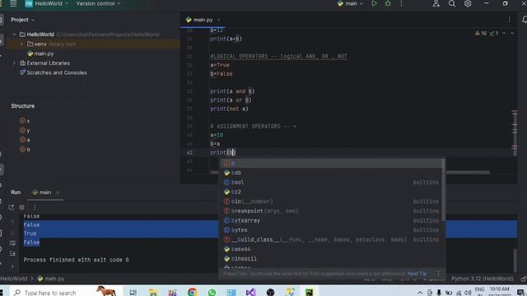The image size is (527, 296).
Task: Click HelloWorld breadcrumb in status bar
Action: [x=14, y=279]
